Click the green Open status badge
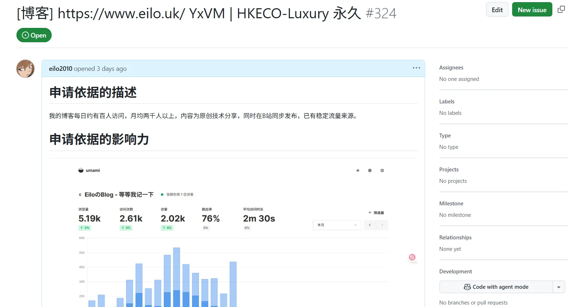This screenshot has height=307, width=586. (34, 35)
